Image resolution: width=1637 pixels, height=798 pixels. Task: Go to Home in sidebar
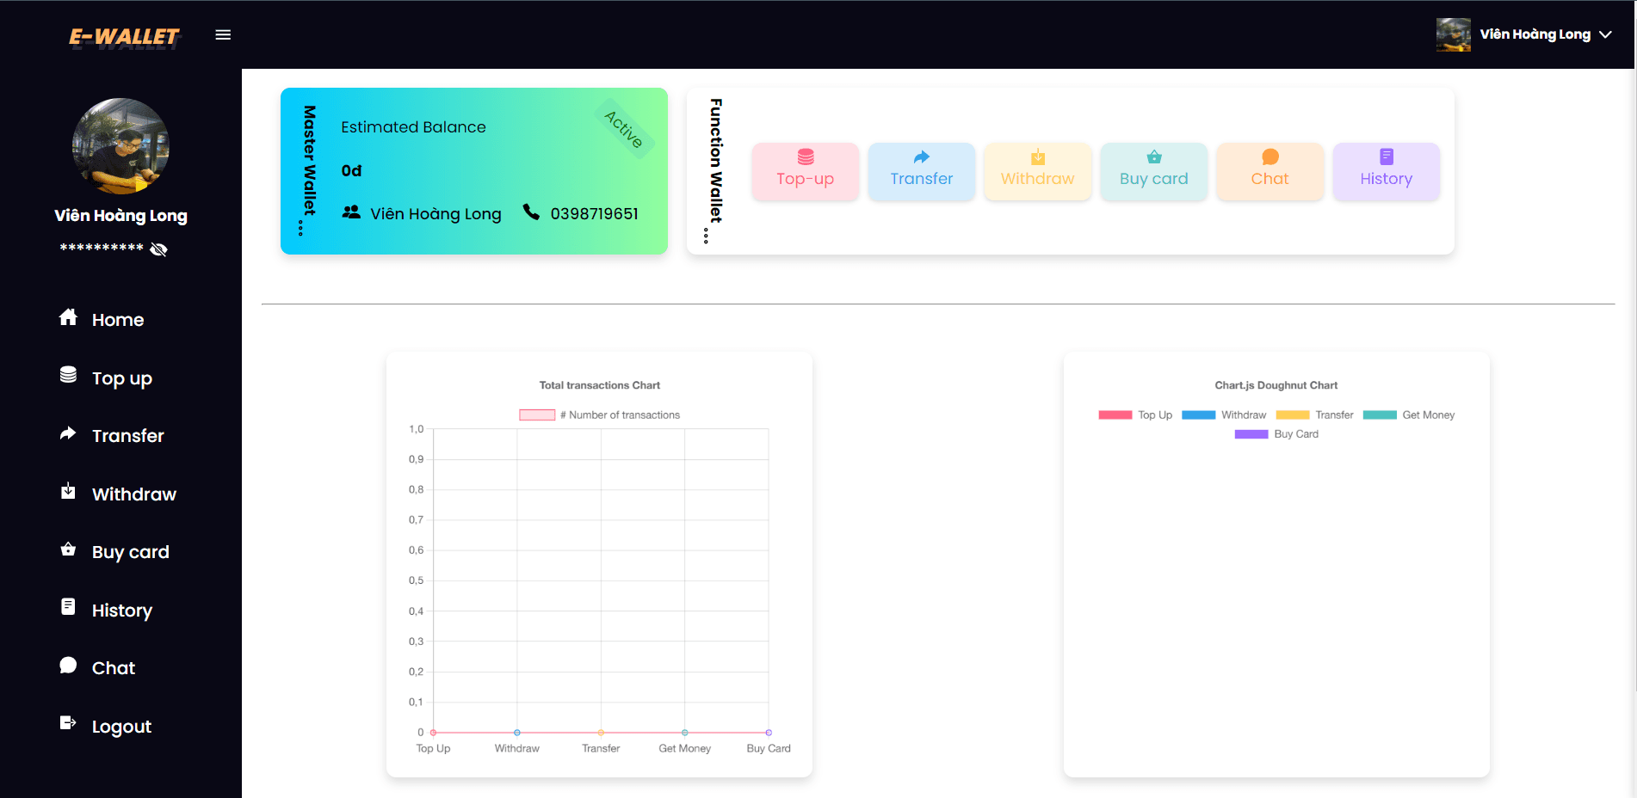[x=118, y=320]
